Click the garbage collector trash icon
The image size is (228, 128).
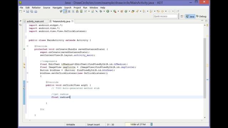[x=151, y=124]
